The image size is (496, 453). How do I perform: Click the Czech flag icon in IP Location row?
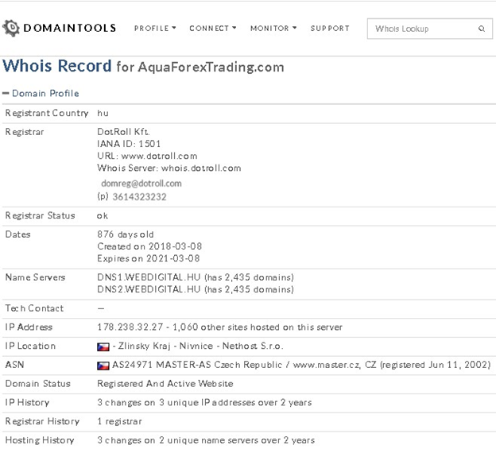coord(103,347)
